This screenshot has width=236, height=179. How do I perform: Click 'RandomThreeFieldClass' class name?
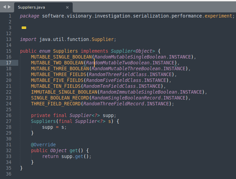click(x=118, y=74)
